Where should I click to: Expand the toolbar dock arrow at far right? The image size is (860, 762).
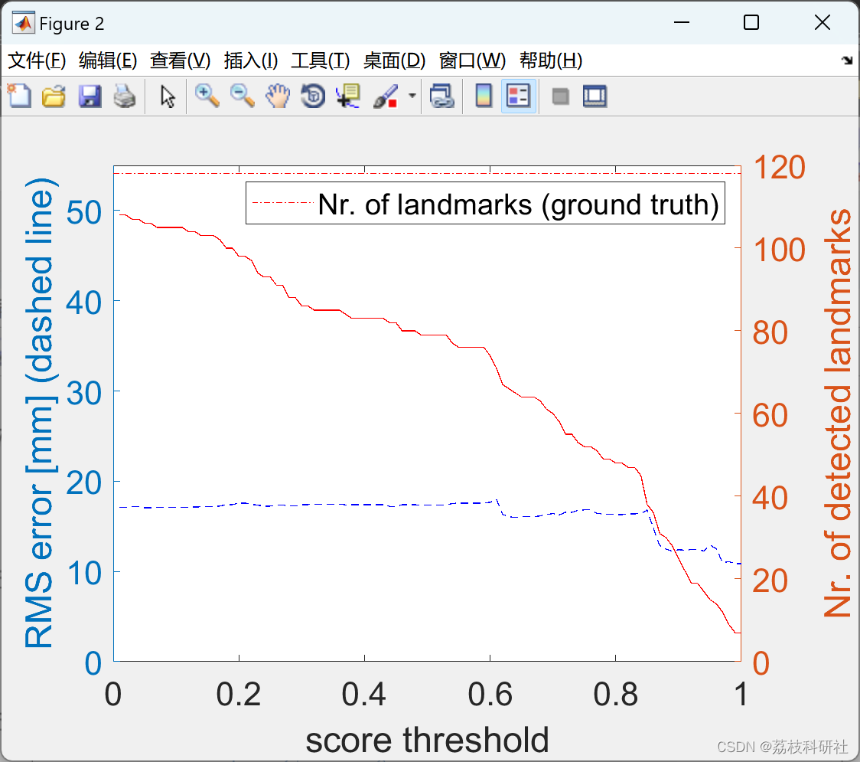(x=847, y=61)
